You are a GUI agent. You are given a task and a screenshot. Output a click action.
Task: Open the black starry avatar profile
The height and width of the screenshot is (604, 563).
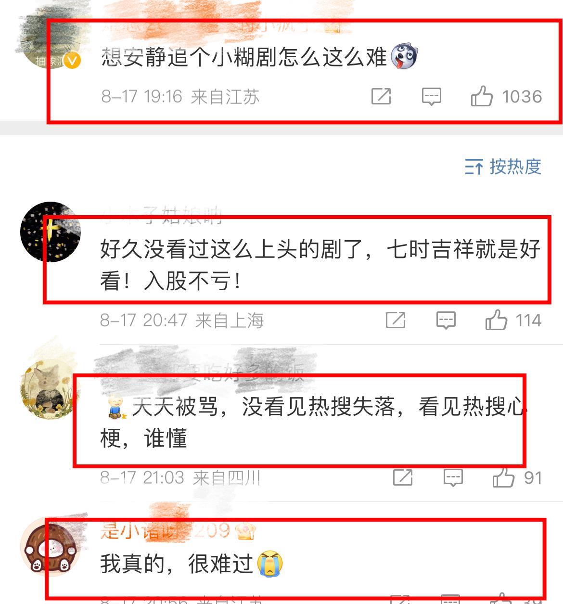(x=50, y=231)
